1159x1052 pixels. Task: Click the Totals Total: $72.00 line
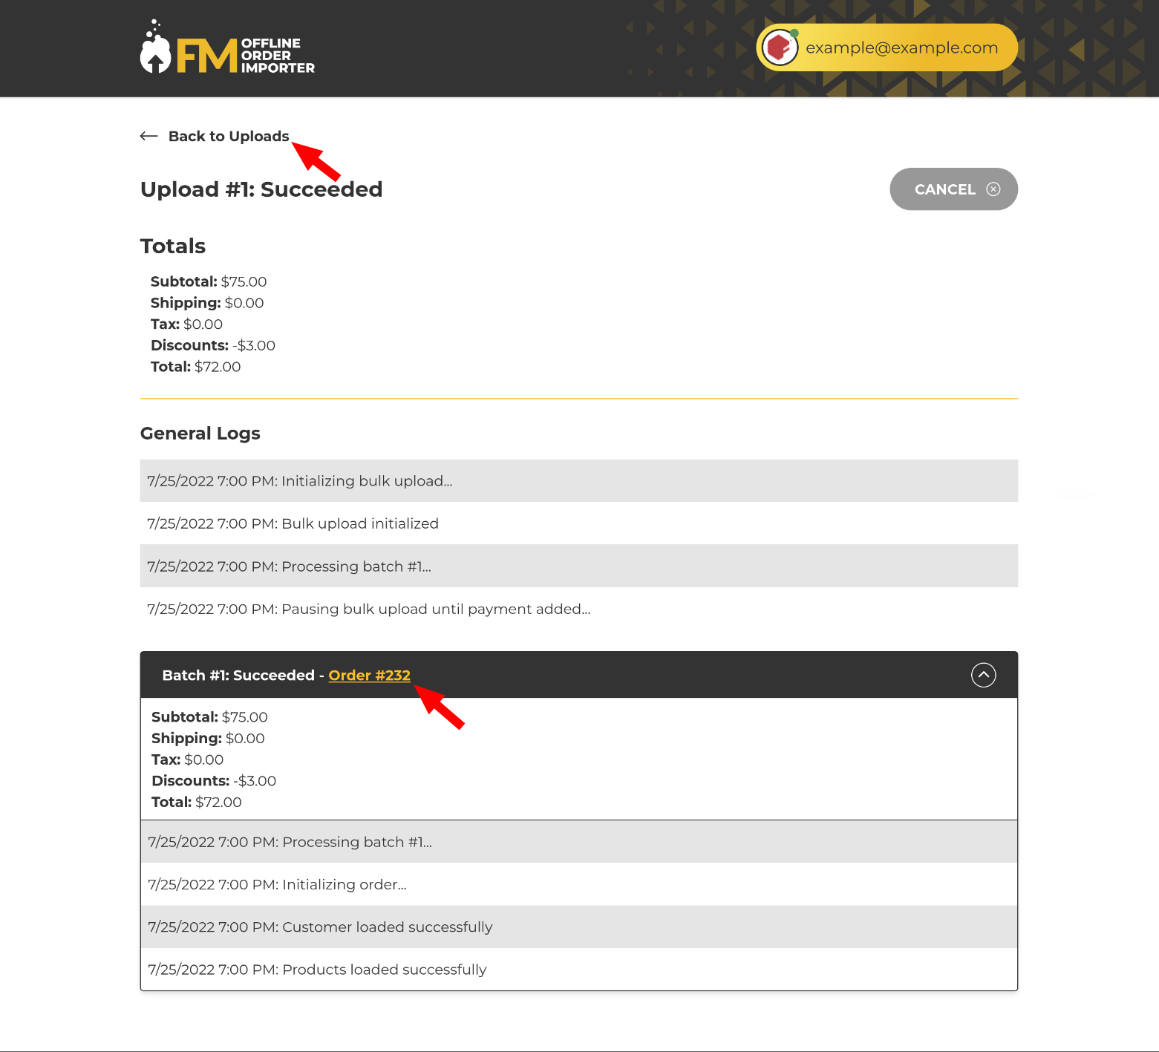(x=196, y=367)
